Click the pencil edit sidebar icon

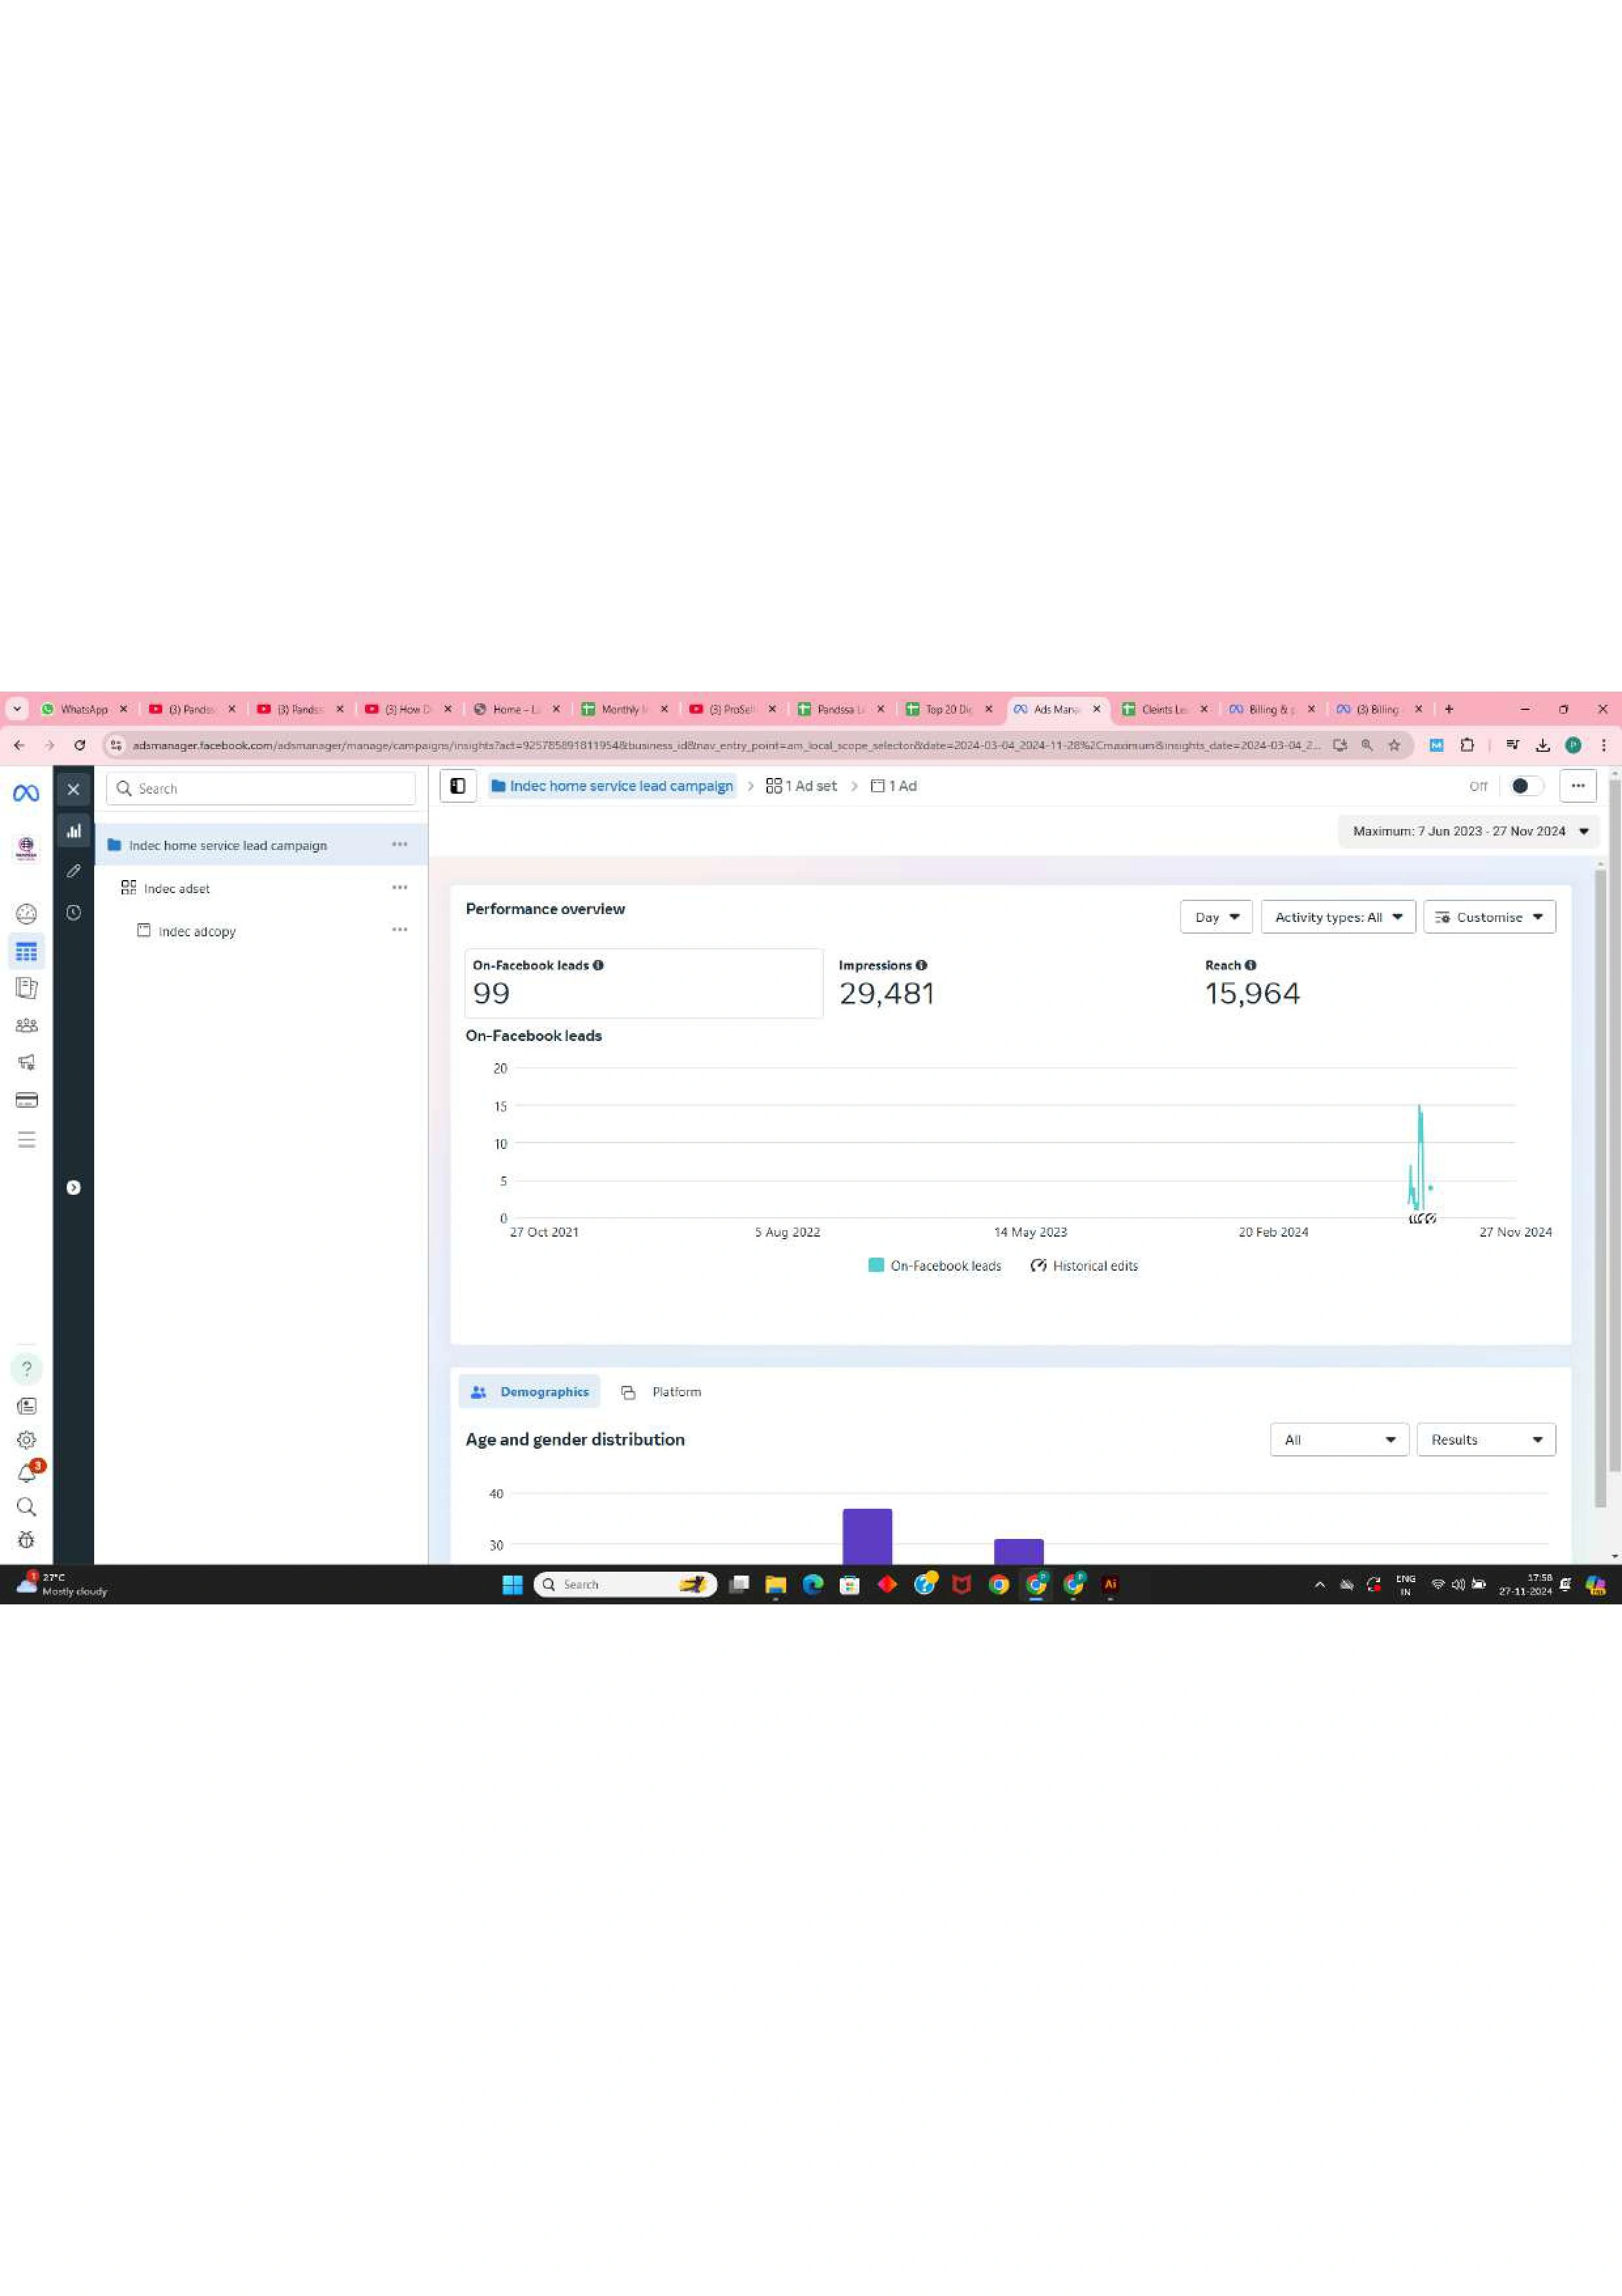(x=74, y=871)
